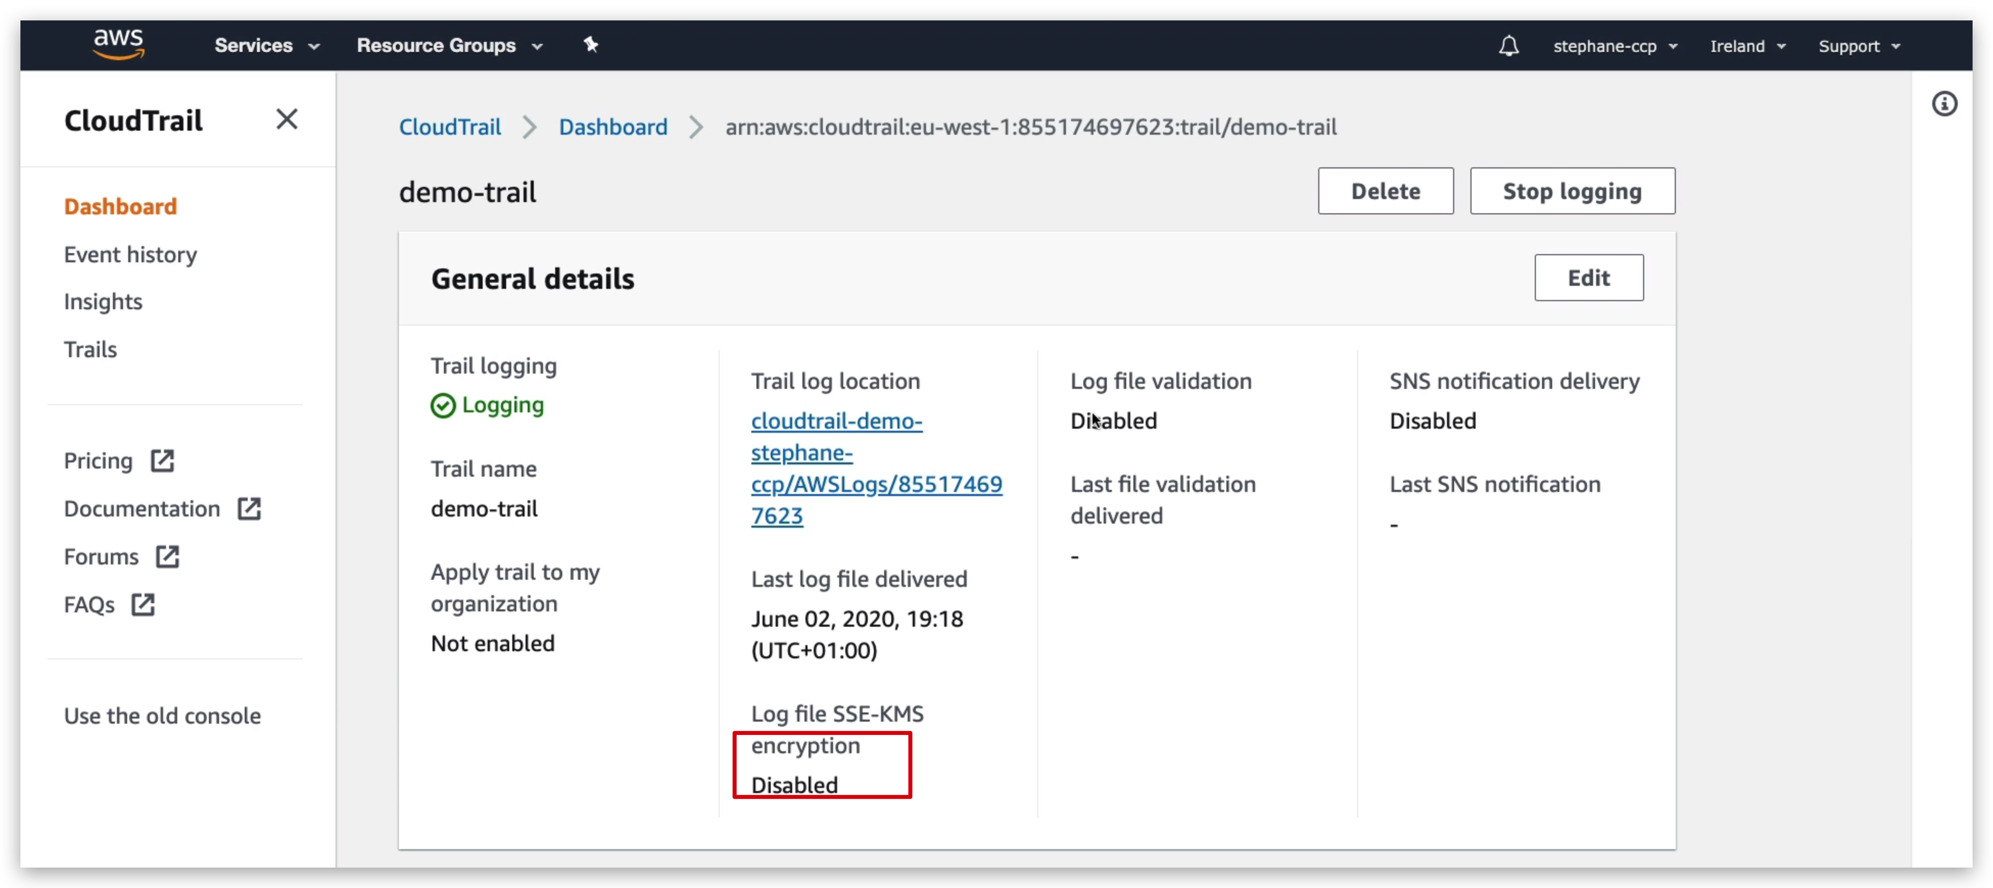1993x888 pixels.
Task: Select Event history in sidebar
Action: point(130,254)
